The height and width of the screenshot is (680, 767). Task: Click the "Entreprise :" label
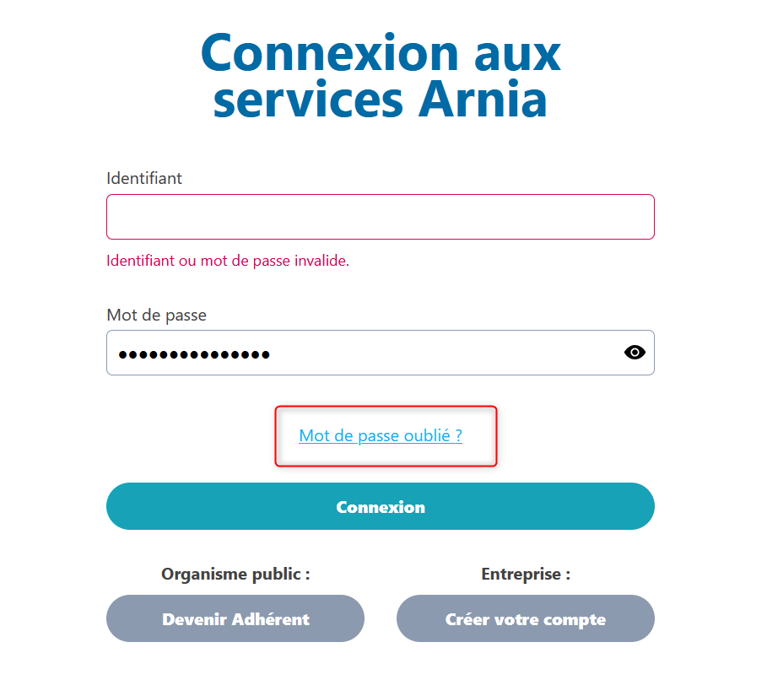[x=526, y=574]
